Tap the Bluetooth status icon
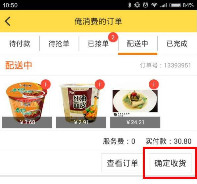This screenshot has width=197, height=184. click(x=130, y=5)
